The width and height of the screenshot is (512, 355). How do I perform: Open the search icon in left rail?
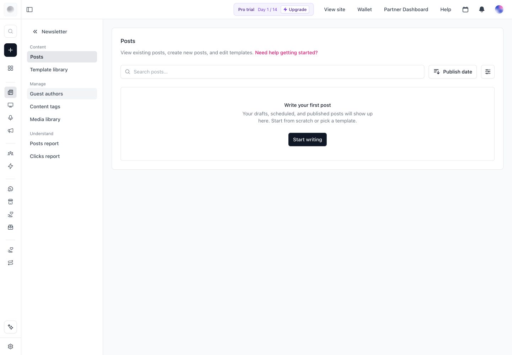(10, 31)
